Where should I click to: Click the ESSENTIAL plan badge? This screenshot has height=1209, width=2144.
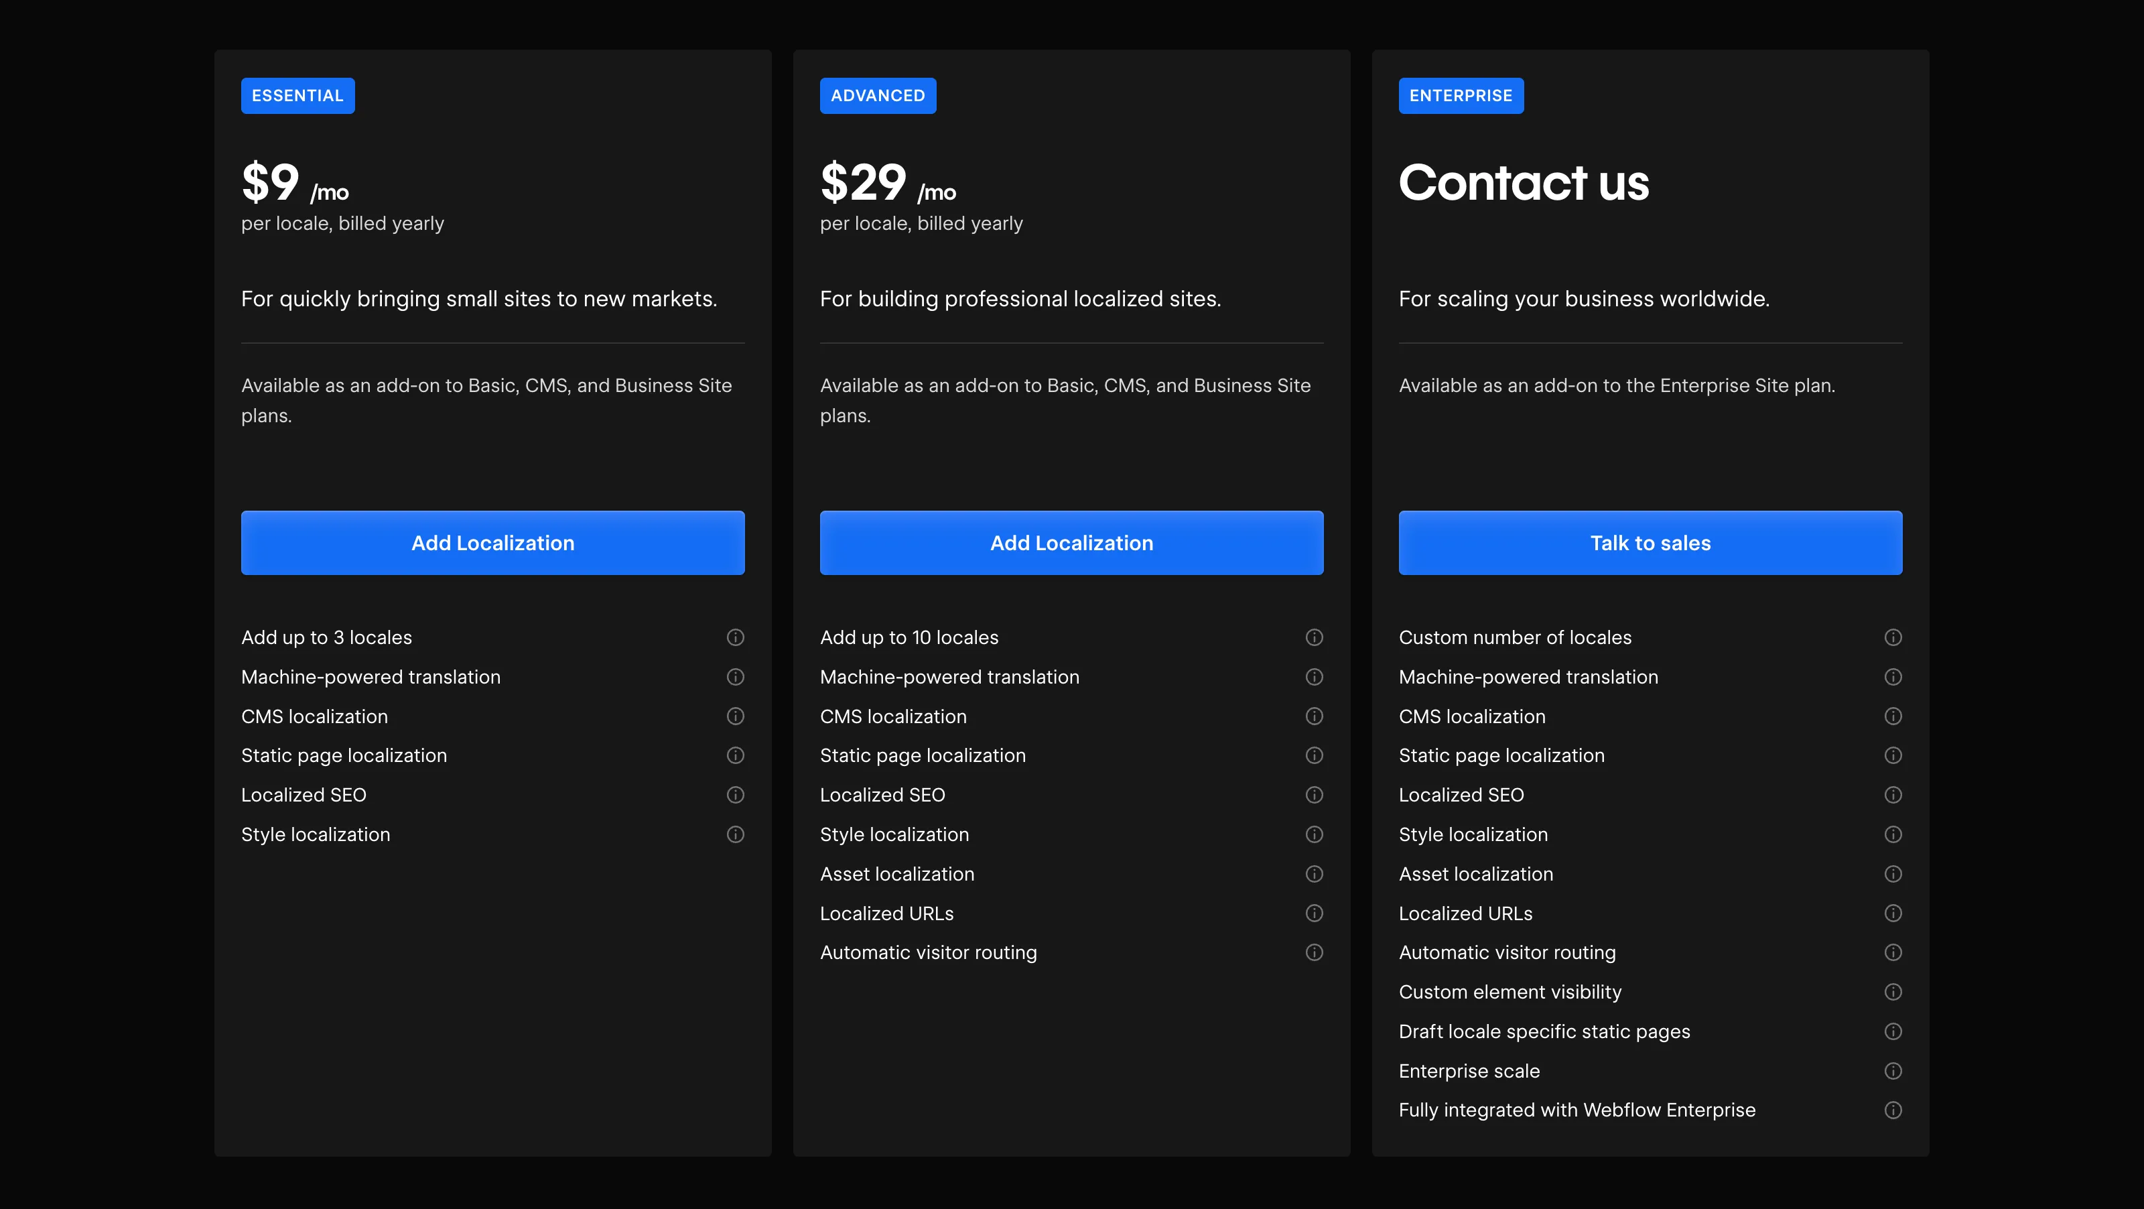coord(297,96)
